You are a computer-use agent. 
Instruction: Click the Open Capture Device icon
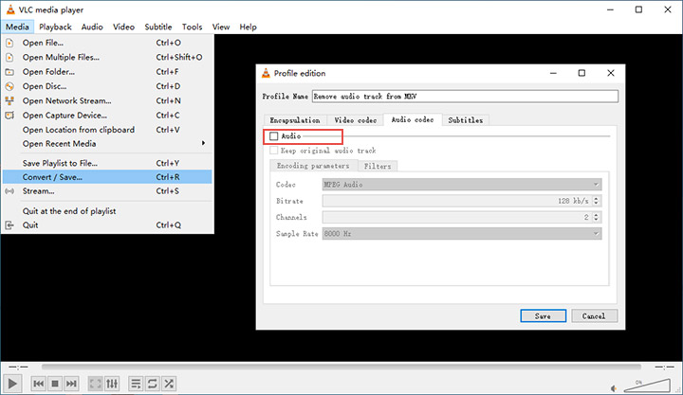[9, 116]
